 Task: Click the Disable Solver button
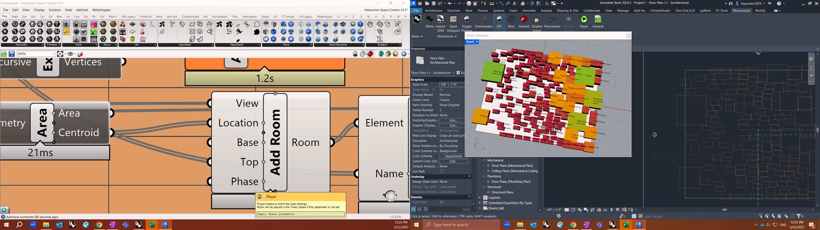[537, 23]
